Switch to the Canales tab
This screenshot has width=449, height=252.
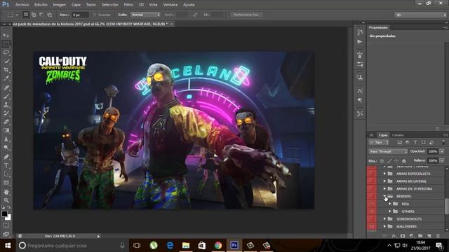pyautogui.click(x=398, y=135)
